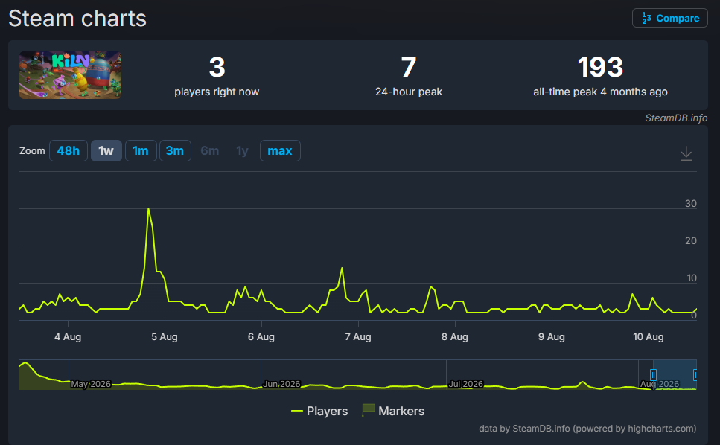Click the Steam charts heading

click(77, 19)
